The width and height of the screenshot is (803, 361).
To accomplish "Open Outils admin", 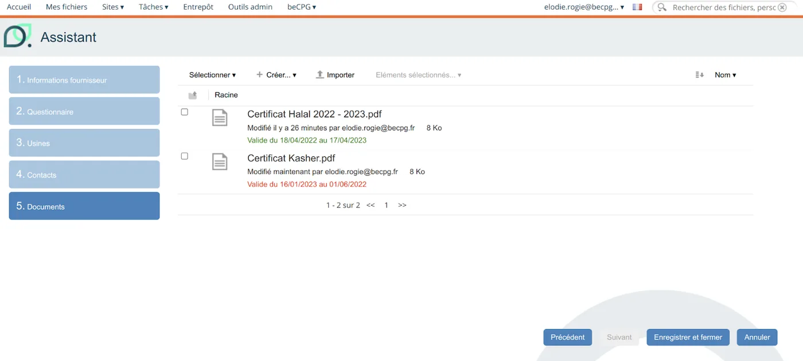I will [250, 7].
